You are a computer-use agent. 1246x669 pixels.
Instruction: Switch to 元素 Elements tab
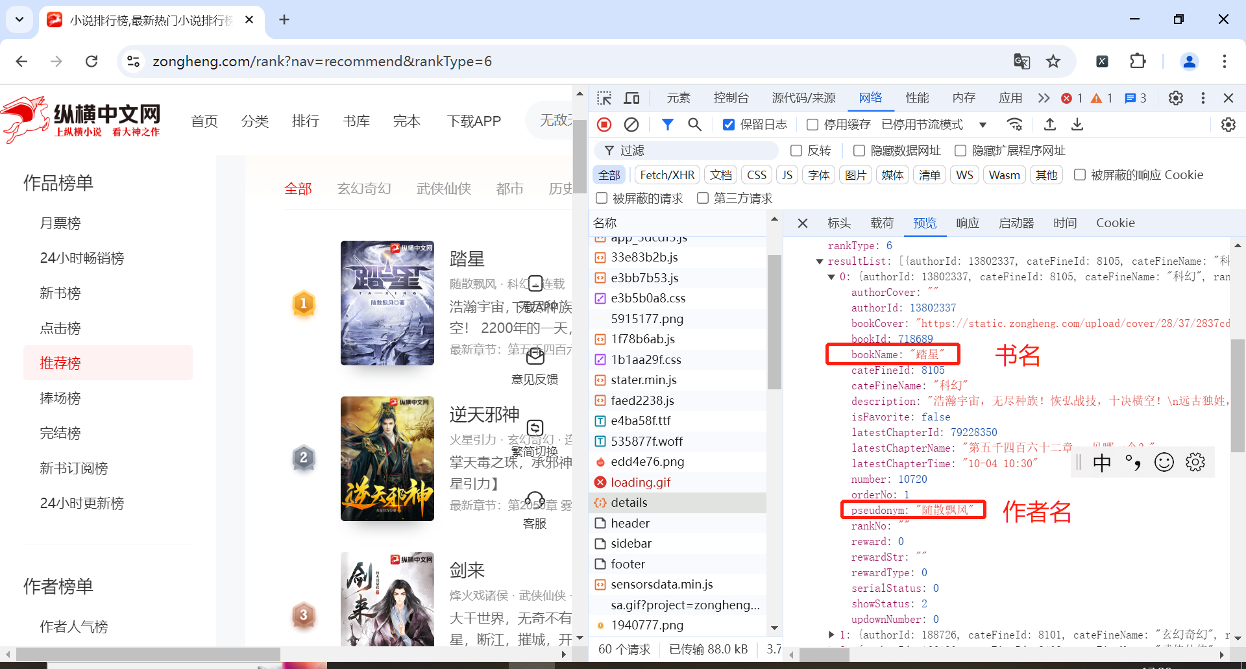tap(678, 98)
